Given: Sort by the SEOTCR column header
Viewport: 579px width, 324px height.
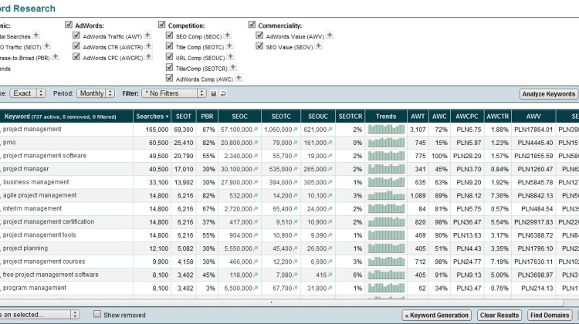Looking at the screenshot, I should tap(350, 116).
